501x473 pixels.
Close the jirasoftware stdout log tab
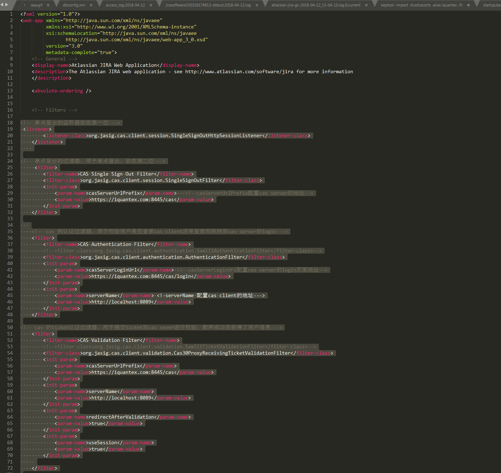pos(257,5)
